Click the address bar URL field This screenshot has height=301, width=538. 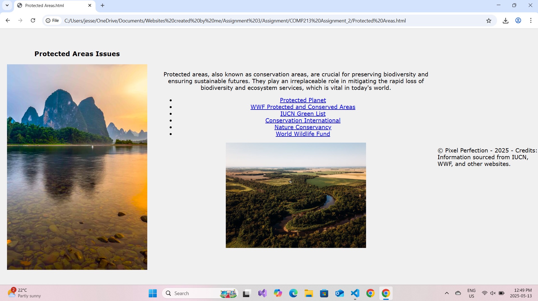tap(235, 20)
